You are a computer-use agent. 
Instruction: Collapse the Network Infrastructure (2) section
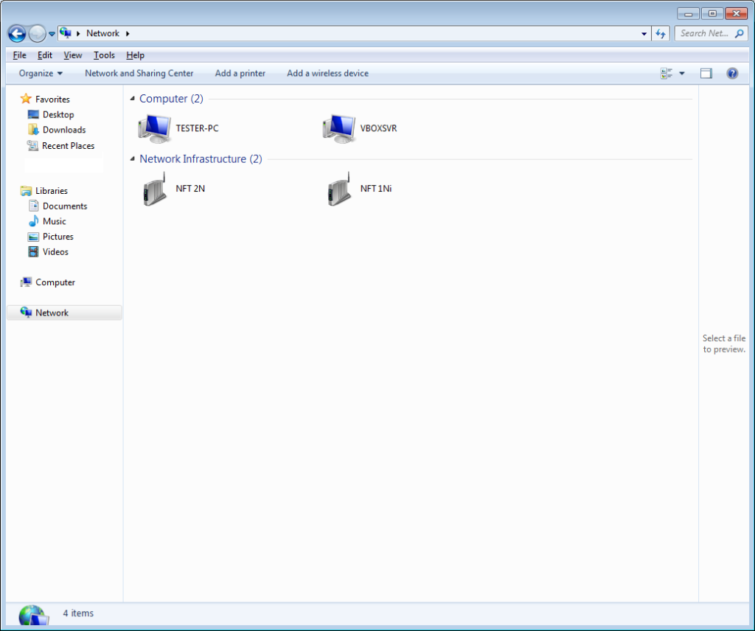pyautogui.click(x=132, y=158)
